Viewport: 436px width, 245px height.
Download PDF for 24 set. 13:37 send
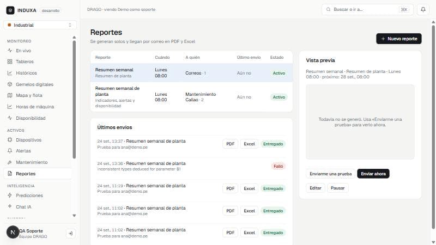click(230, 144)
